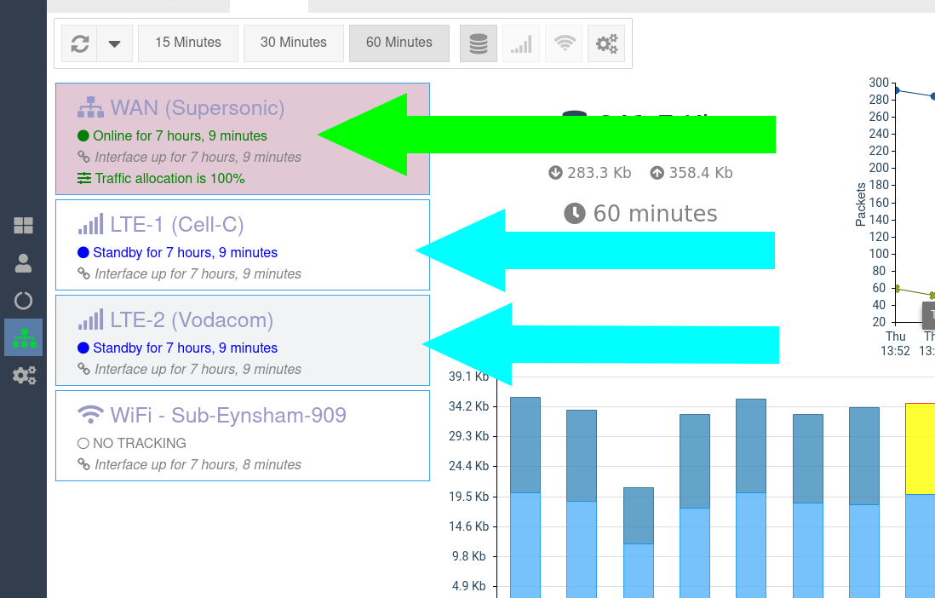Toggle the signal strength bars view
This screenshot has width=935, height=598.
pos(521,43)
